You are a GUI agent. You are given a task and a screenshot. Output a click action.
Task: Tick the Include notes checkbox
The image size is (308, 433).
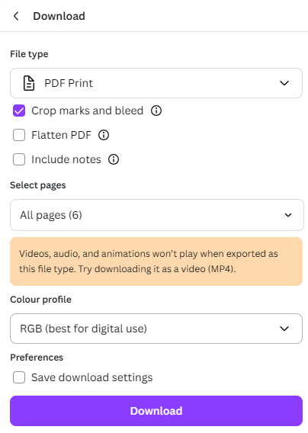[x=19, y=159]
